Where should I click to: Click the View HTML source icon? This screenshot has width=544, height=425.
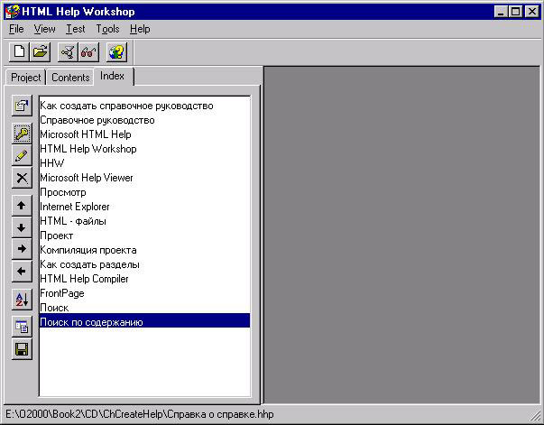tap(22, 327)
